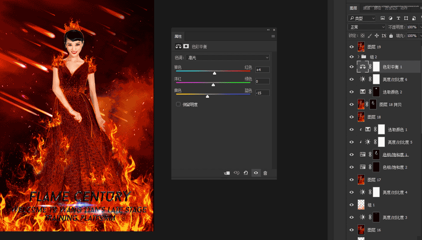
Task: Click opacity 100% field
Action: (412, 27)
